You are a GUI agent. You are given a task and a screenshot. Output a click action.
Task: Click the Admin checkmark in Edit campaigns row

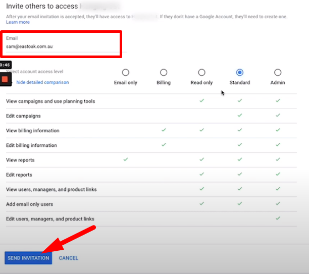[x=278, y=115]
